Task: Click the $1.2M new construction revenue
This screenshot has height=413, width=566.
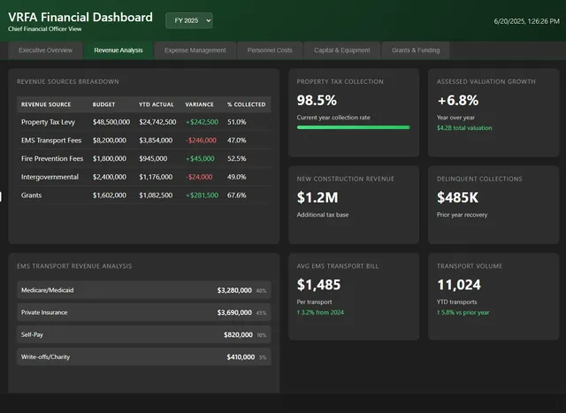Action: (317, 197)
